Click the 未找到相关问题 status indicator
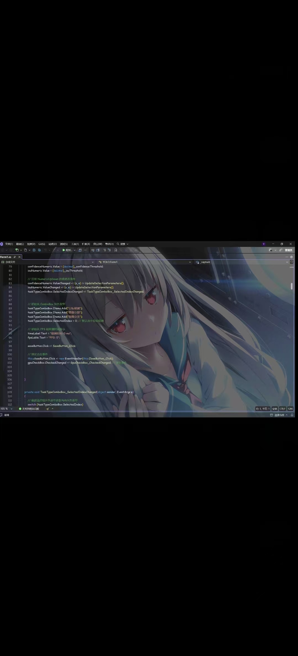 pos(29,409)
